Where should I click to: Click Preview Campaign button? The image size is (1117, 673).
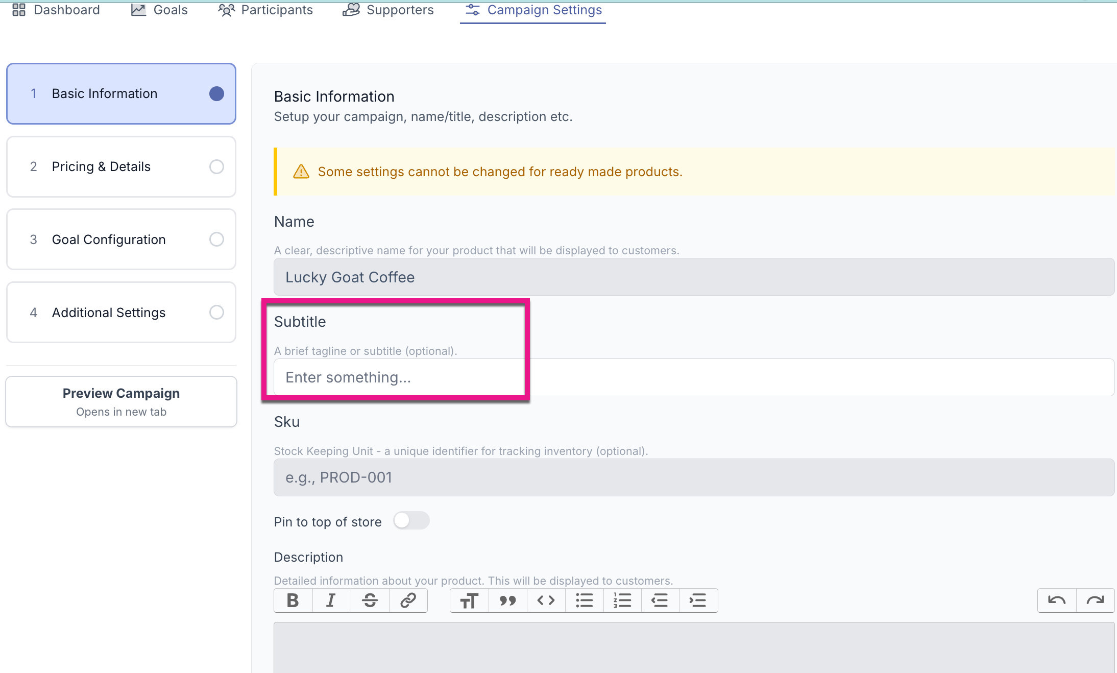point(121,402)
